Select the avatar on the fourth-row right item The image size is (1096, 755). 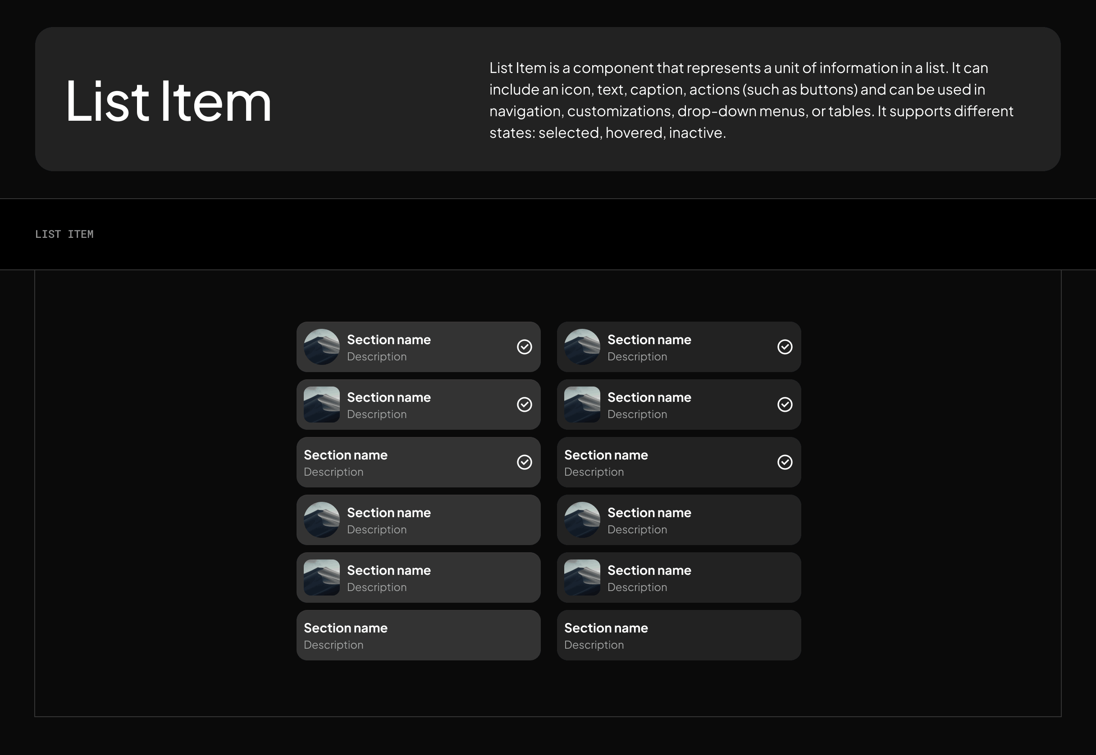point(583,520)
